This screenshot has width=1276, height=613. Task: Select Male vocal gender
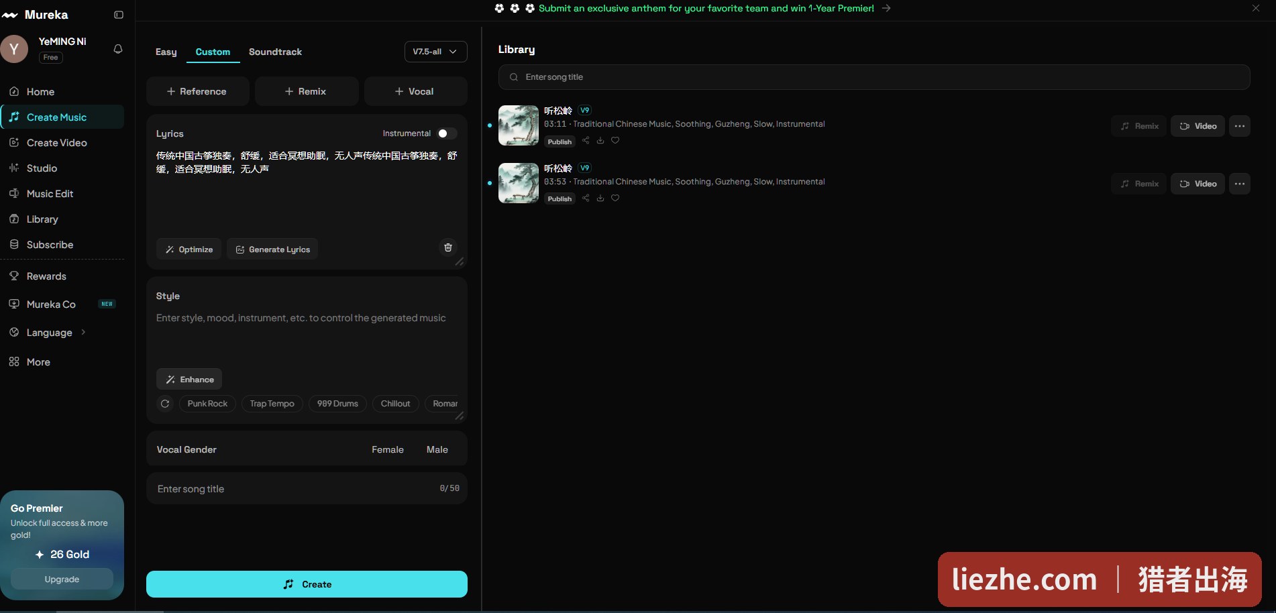pyautogui.click(x=437, y=450)
